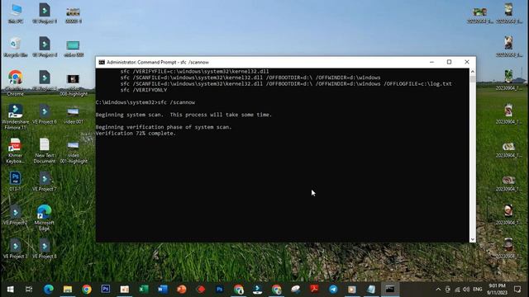The height and width of the screenshot is (297, 529).
Task: Click the 'C:\Windows\system32>sfc /scannow' prompt line
Action: (x=145, y=102)
